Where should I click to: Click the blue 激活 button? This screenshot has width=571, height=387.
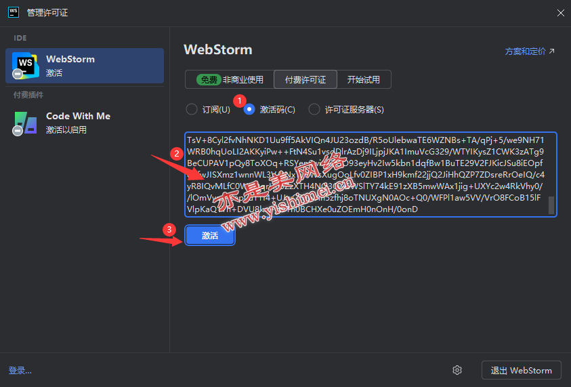(210, 235)
